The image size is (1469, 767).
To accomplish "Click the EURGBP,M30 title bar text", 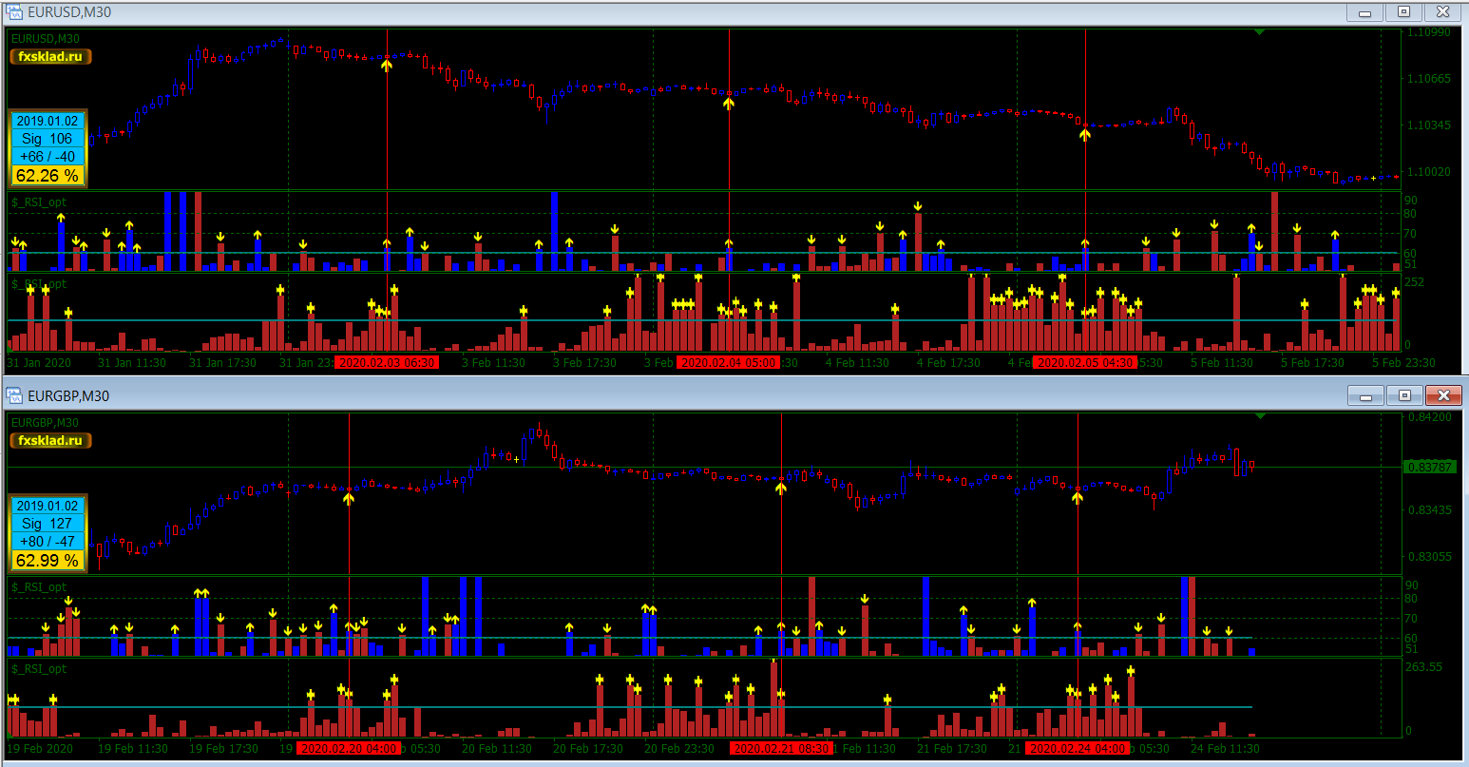I will pyautogui.click(x=68, y=395).
